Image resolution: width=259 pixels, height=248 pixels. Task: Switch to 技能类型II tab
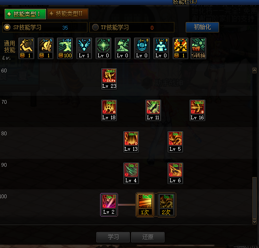(68, 14)
